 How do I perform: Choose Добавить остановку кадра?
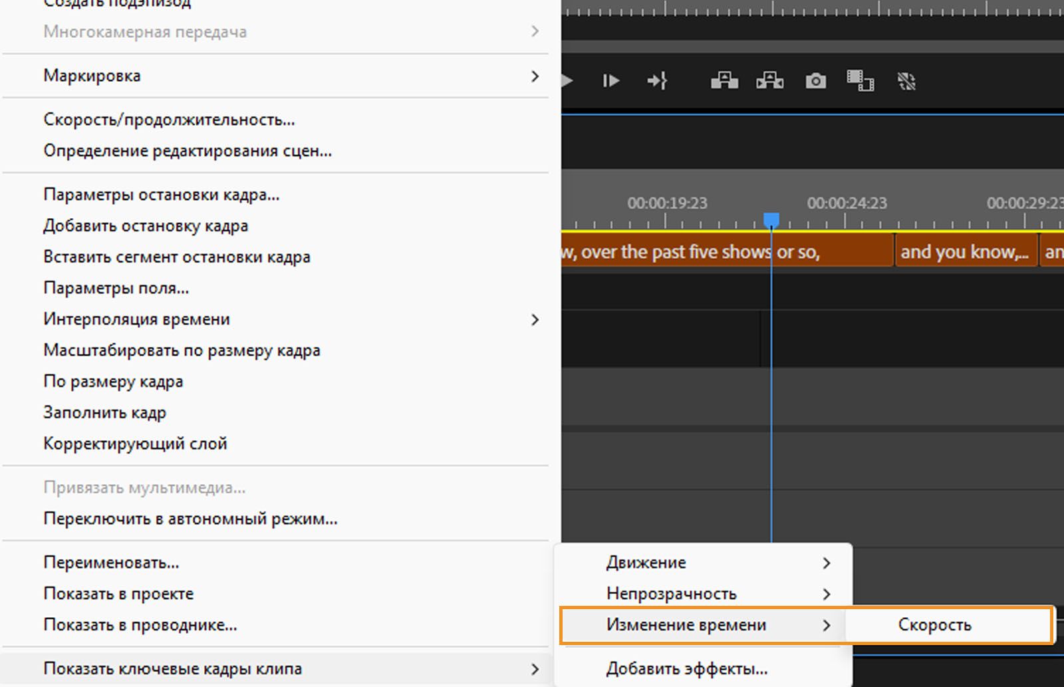tap(275, 226)
